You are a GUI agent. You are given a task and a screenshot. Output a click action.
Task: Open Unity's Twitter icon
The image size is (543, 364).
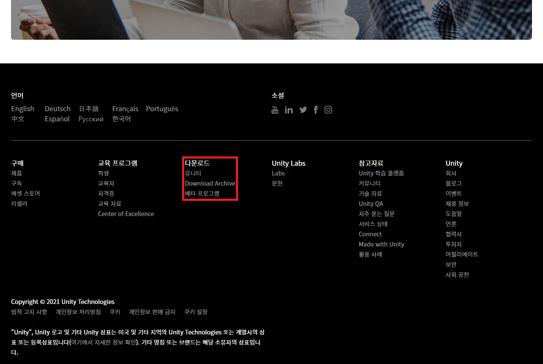click(303, 110)
